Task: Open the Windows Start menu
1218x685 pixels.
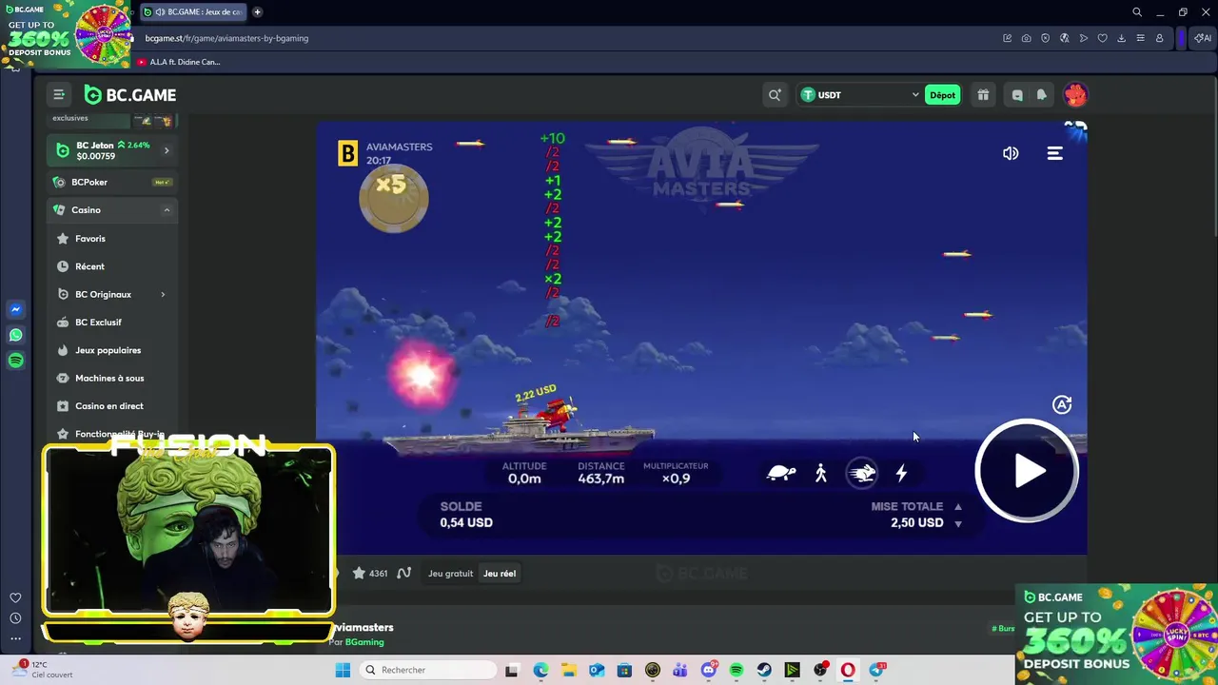Action: [x=343, y=670]
